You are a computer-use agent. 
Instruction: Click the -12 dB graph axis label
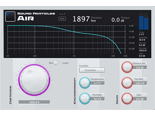131,37
